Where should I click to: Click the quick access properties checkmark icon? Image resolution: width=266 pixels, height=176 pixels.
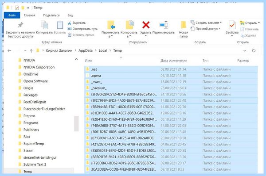click(x=17, y=8)
